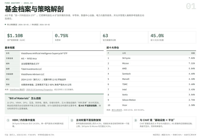Select the 0.75% expense ratio card
The width and height of the screenshot is (202, 138).
77,37
